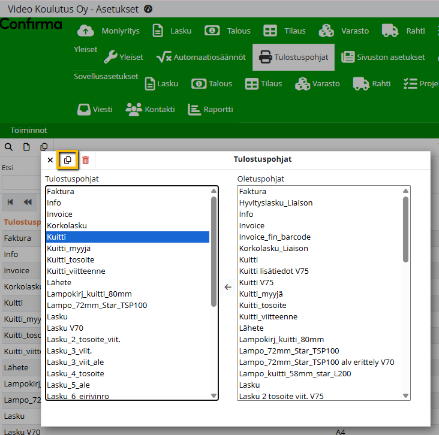The image size is (439, 435).
Task: Open the Kontakti application settings
Action: tap(150, 109)
